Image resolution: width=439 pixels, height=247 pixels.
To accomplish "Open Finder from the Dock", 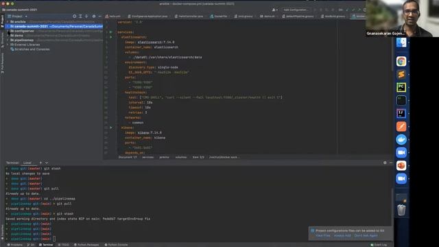I will pyautogui.click(x=401, y=43).
